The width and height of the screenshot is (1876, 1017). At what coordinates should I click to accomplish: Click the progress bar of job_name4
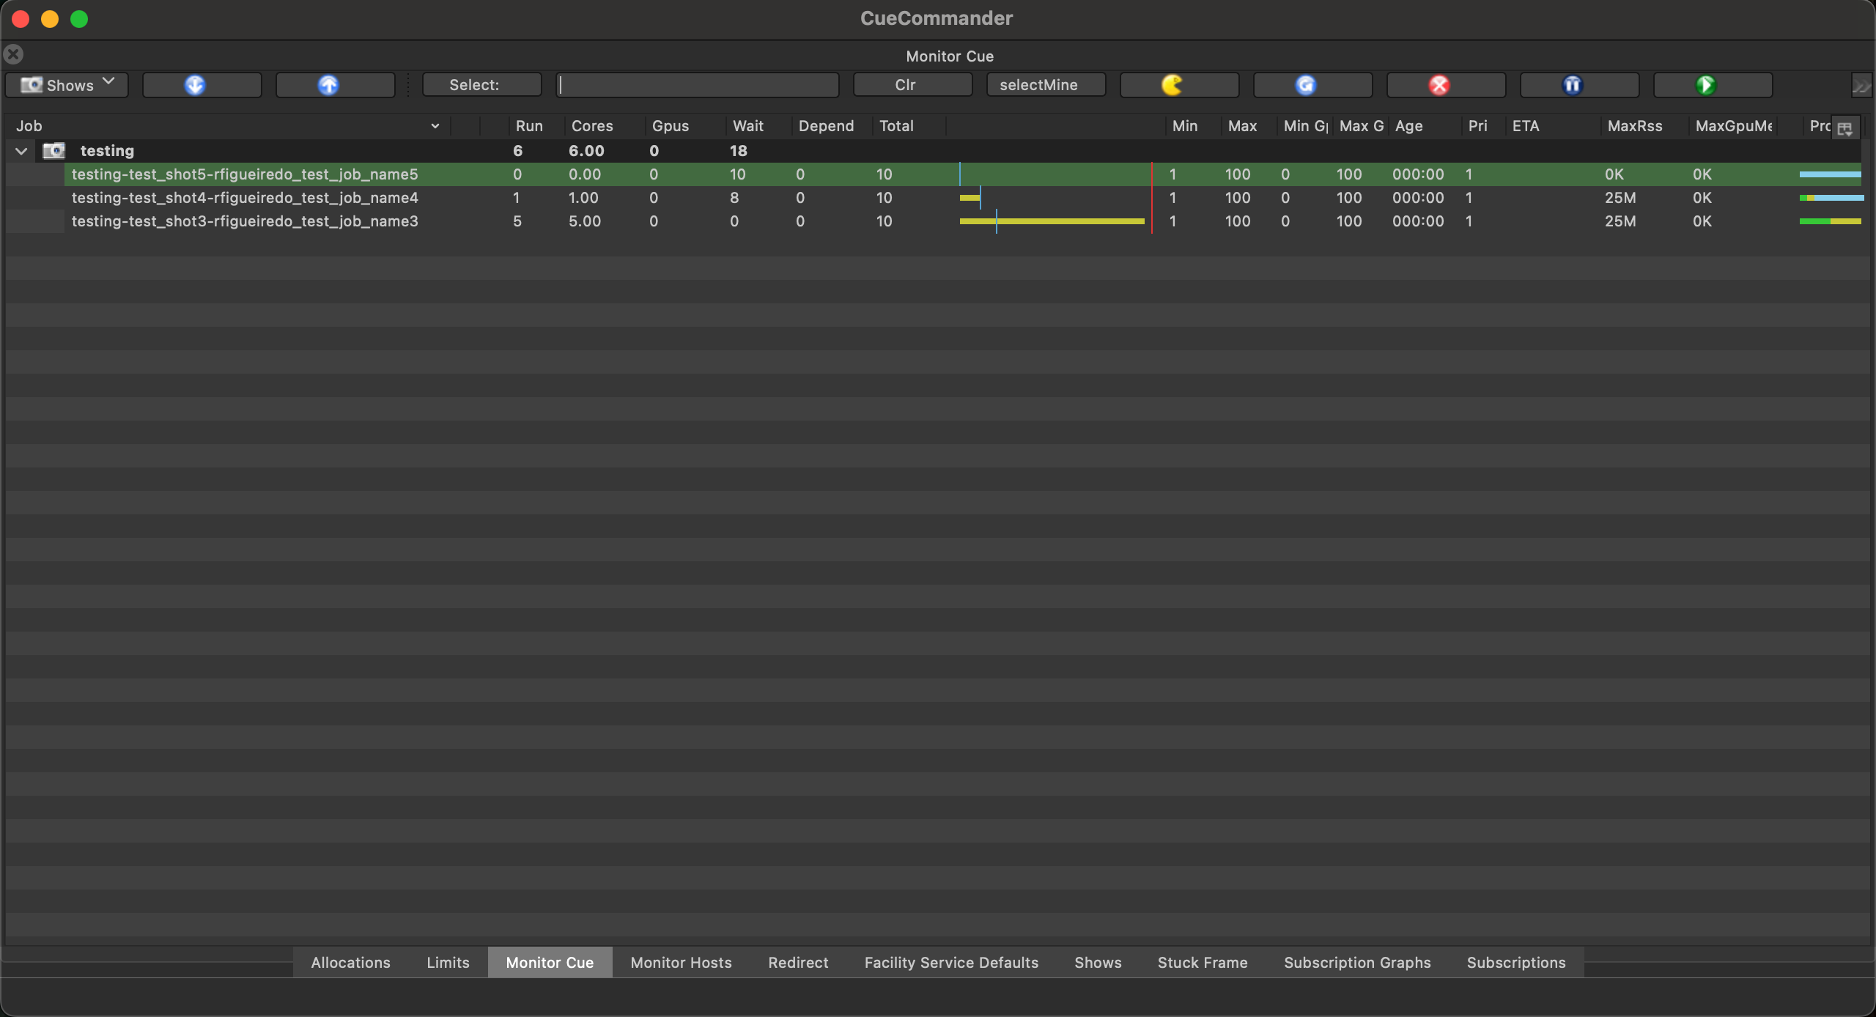(970, 198)
